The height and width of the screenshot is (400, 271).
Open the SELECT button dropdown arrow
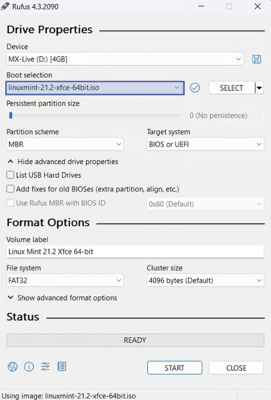pyautogui.click(x=259, y=88)
